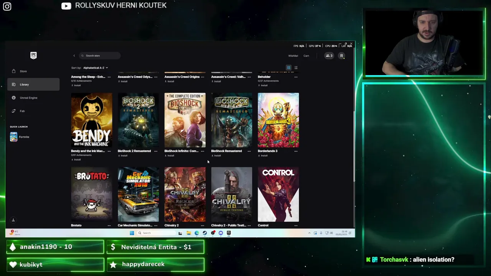Open Chivalry 2 Public Testing cover
The width and height of the screenshot is (491, 276).
[x=232, y=194]
